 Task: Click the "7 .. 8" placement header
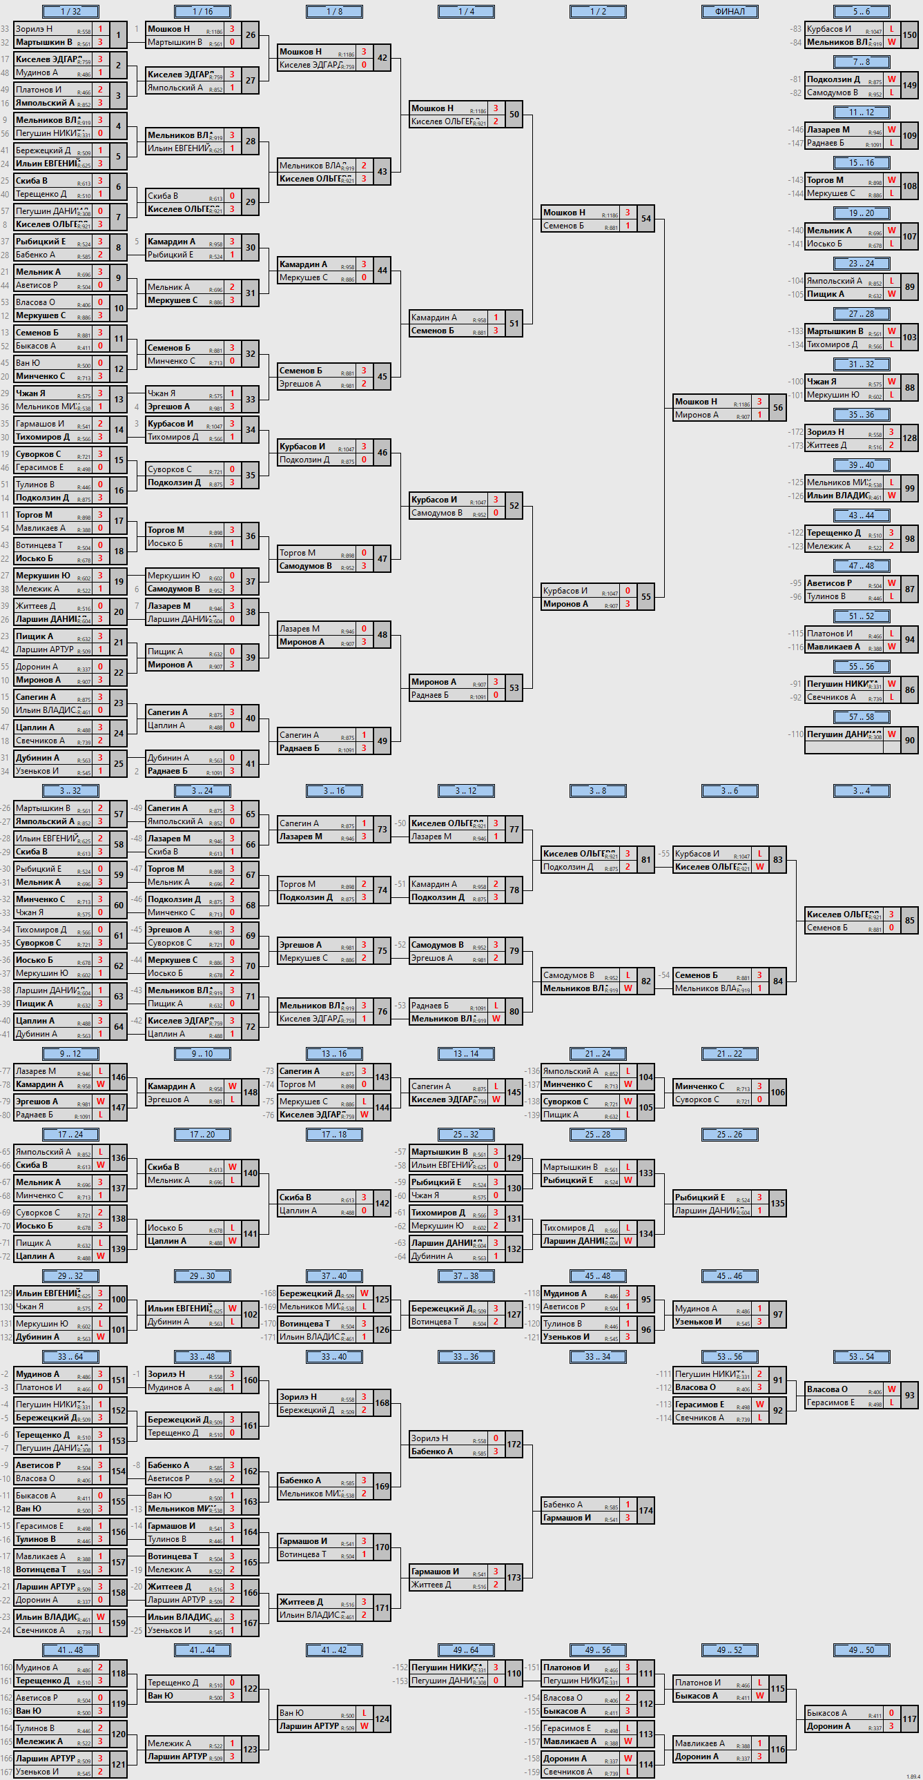click(x=862, y=62)
